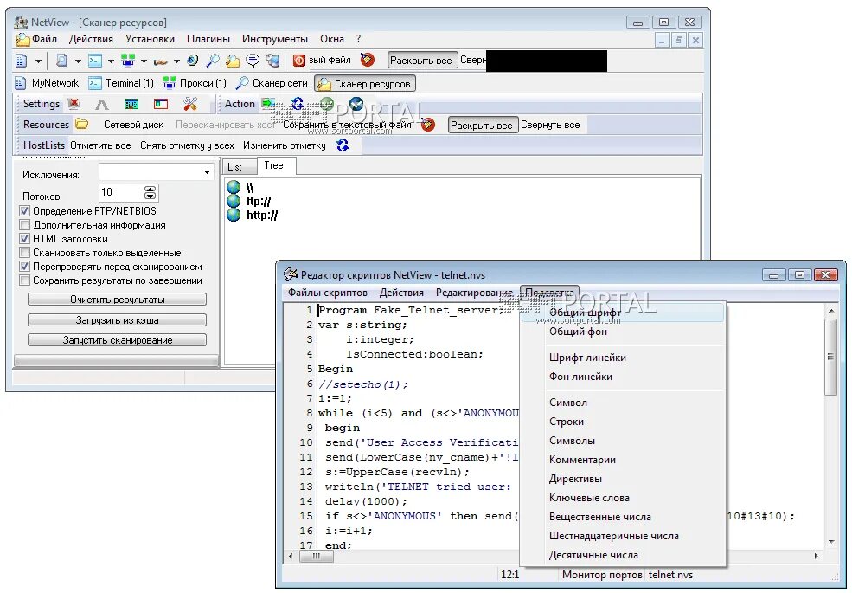The image size is (852, 593).
Task: Click the green circuit board icon in Settings
Action: coord(131,103)
